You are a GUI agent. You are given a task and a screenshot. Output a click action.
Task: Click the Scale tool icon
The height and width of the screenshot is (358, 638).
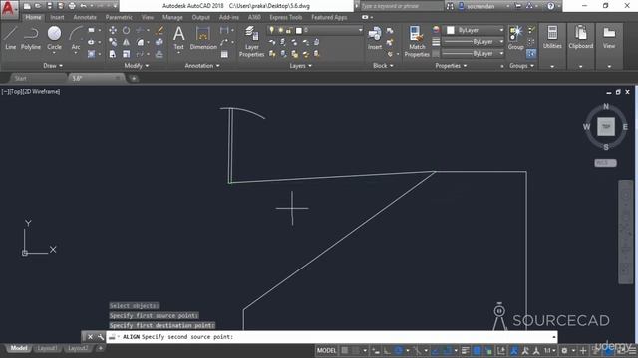click(x=127, y=54)
